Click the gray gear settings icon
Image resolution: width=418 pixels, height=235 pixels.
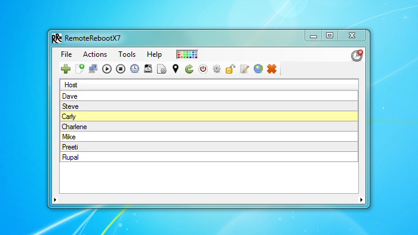pyautogui.click(x=217, y=69)
